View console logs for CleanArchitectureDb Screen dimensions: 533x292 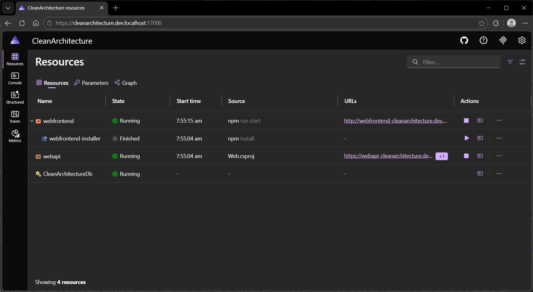480,173
